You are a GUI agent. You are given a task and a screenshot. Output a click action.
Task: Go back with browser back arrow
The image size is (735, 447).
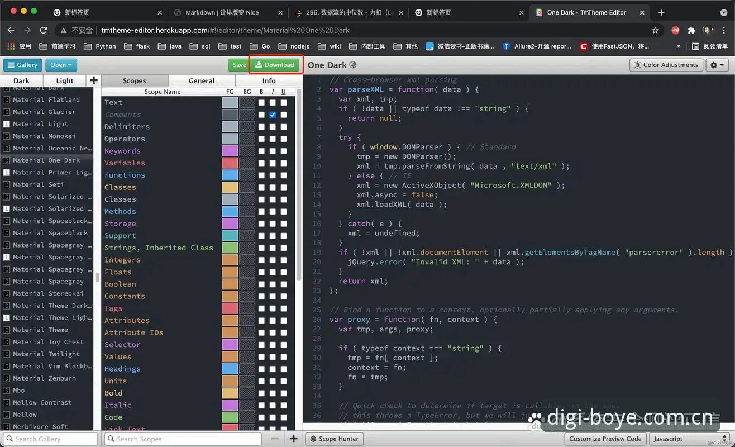pos(11,30)
